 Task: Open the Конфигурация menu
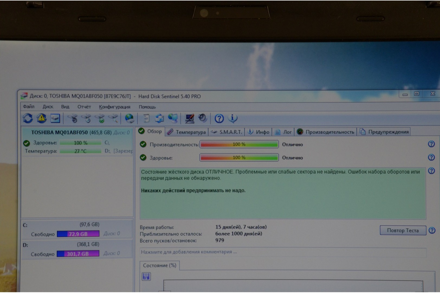click(114, 107)
